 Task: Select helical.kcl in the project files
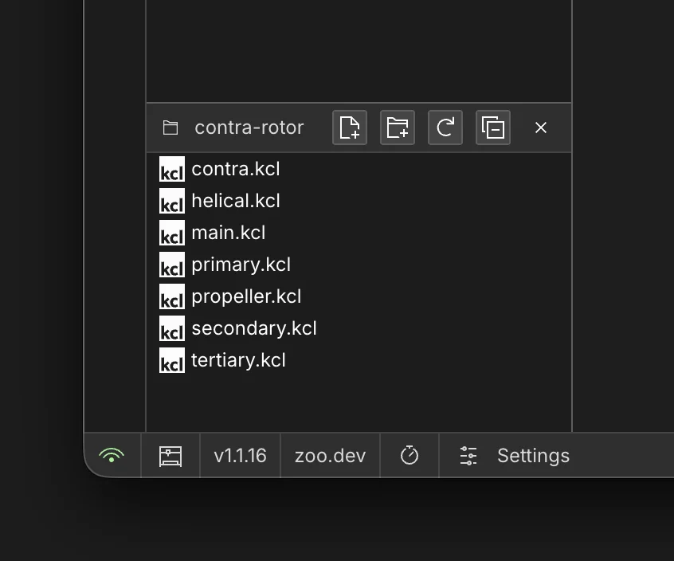(x=235, y=201)
